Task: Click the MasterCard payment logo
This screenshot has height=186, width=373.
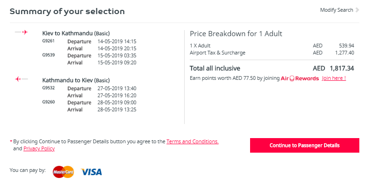Action: [x=63, y=172]
